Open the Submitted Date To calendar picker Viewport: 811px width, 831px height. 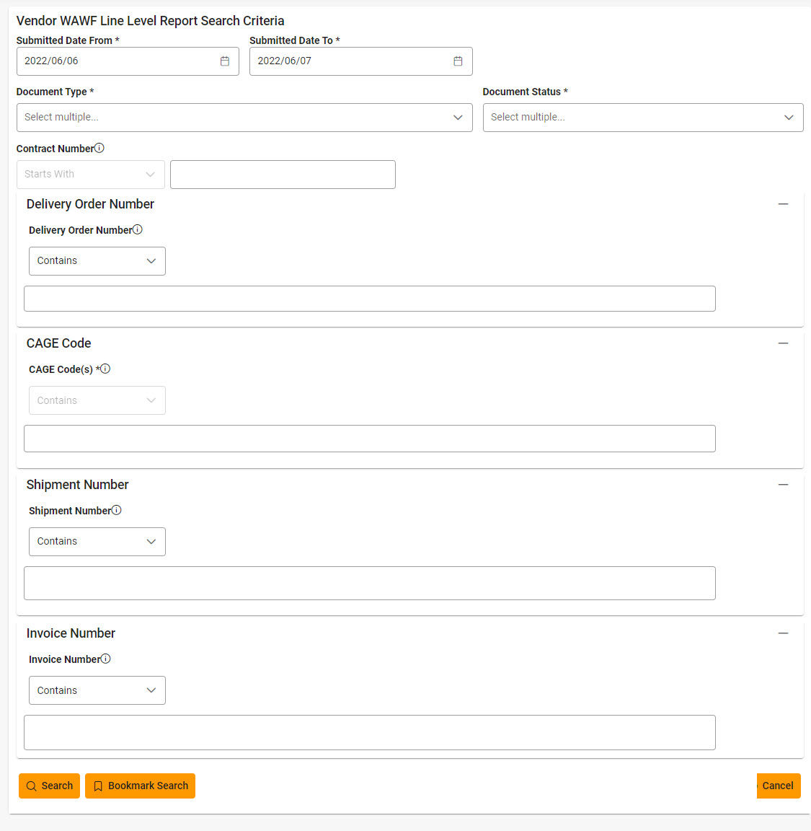(x=458, y=61)
